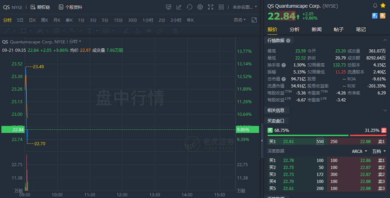Select the Fibonacci retracement tool

[57, 31]
